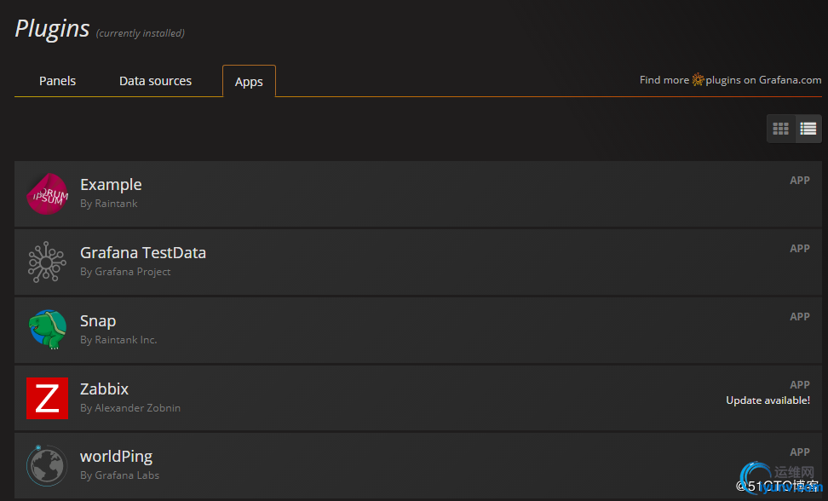Switch to grid view layout
The width and height of the screenshot is (828, 501).
click(x=780, y=129)
